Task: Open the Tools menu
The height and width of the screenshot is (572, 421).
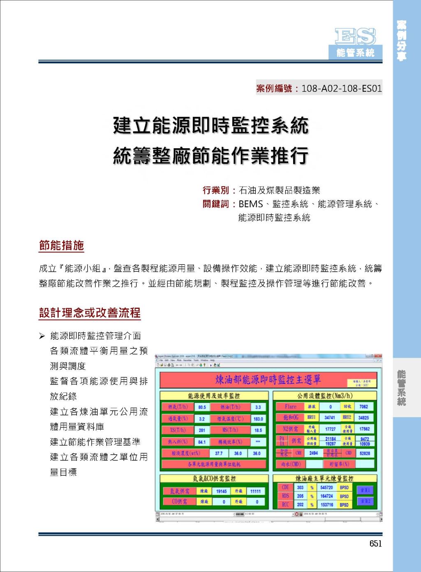Action: click(x=196, y=360)
